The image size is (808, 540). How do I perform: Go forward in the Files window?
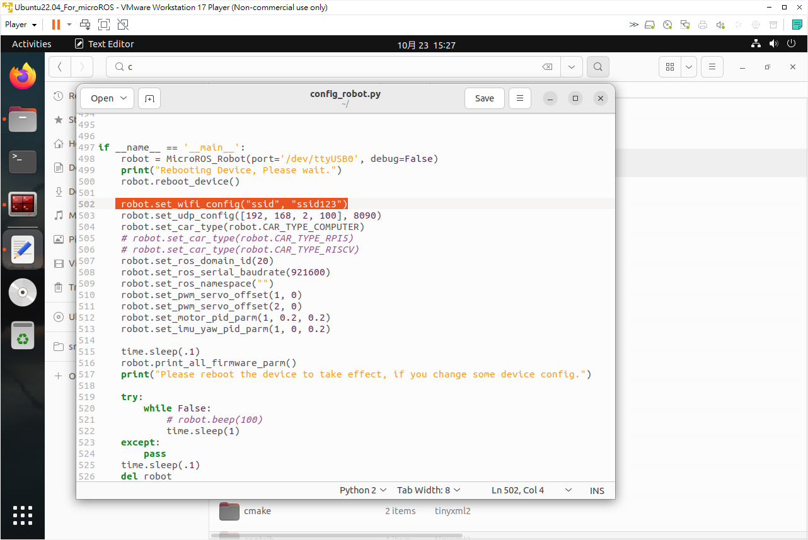82,67
